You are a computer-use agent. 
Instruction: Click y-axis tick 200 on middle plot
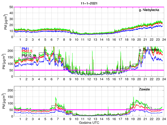point(10,51)
